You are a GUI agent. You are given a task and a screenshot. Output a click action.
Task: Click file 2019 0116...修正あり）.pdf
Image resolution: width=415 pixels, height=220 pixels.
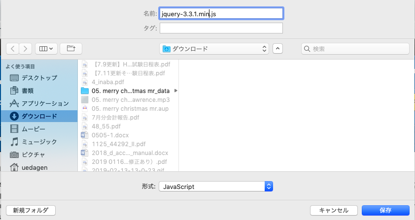point(128,161)
